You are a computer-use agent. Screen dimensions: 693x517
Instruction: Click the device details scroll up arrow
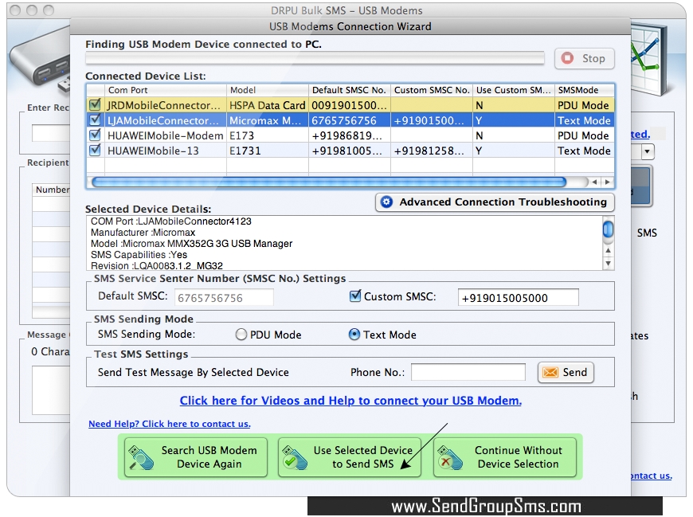click(608, 250)
